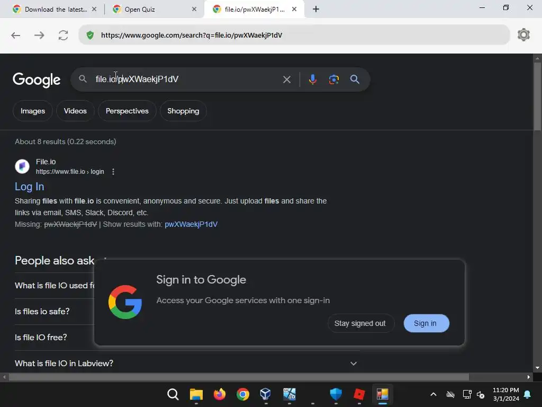This screenshot has height=407, width=542.
Task: Go back using the back arrow
Action: pyautogui.click(x=15, y=36)
